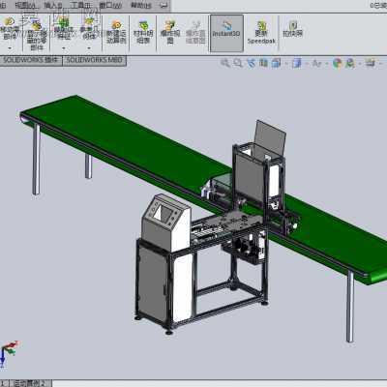Open the View Orientation dropdown arrow
This screenshot has width=387, height=387.
pyautogui.click(x=286, y=64)
